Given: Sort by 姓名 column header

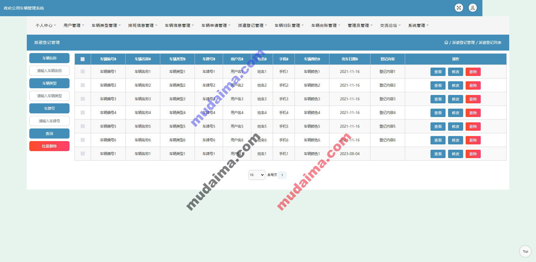Looking at the screenshot, I should tap(262, 59).
